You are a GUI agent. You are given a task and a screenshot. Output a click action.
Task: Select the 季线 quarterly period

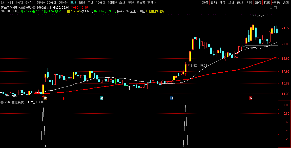tap(122, 3)
